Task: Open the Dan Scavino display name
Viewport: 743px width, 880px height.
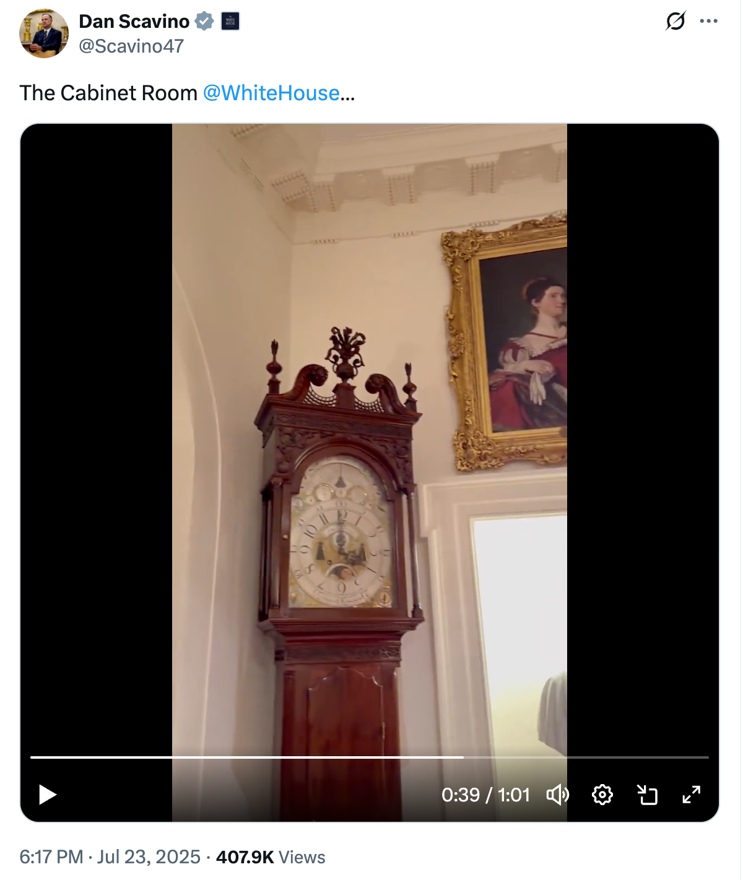Action: pyautogui.click(x=134, y=21)
